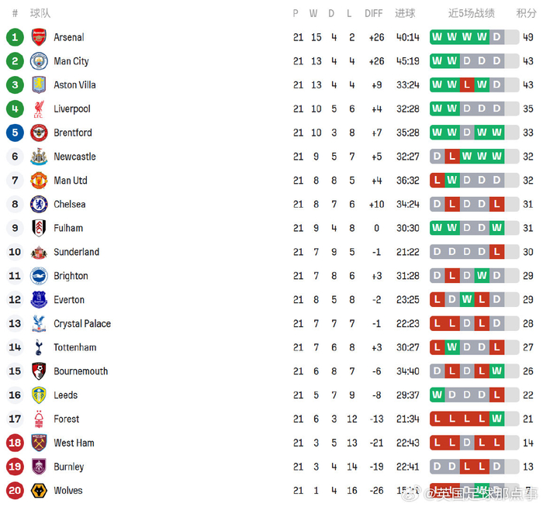The height and width of the screenshot is (507, 543).
Task: Click the Man Utd crest icon
Action: [x=39, y=181]
